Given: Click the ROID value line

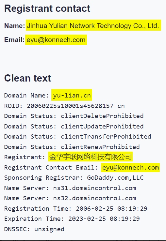Looking at the screenshot, I should (64, 106).
